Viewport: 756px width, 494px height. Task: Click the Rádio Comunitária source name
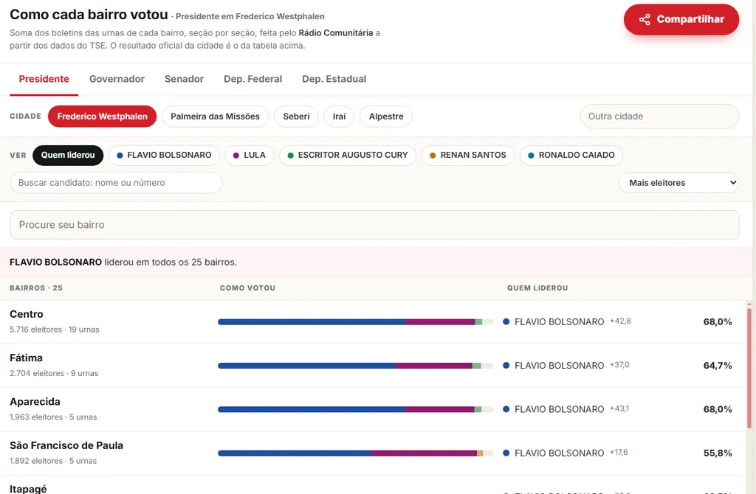(x=336, y=33)
